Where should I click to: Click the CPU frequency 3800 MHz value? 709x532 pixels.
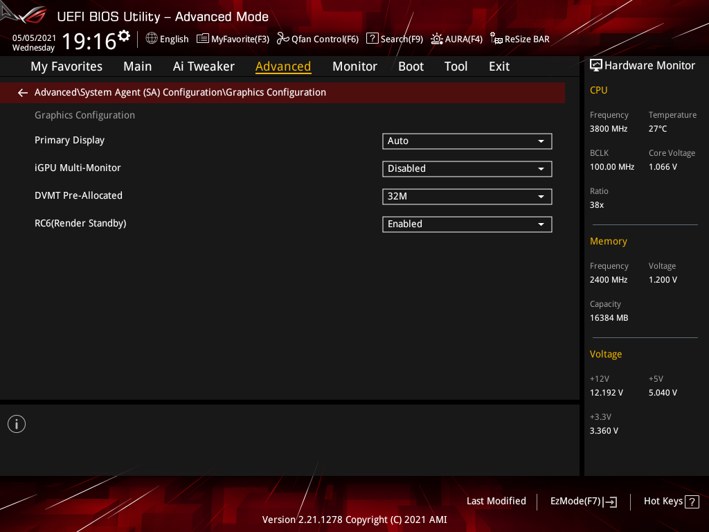tap(609, 129)
